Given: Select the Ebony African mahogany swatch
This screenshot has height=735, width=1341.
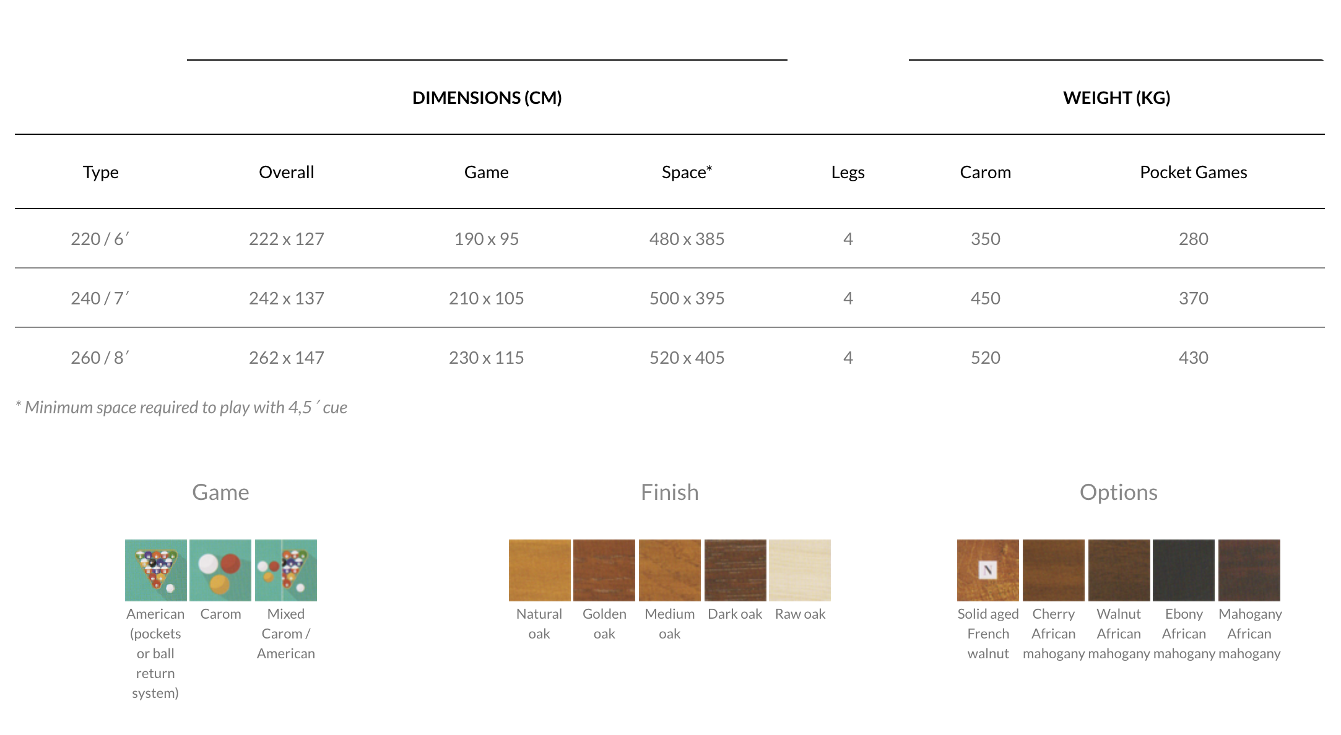Looking at the screenshot, I should pos(1184,570).
